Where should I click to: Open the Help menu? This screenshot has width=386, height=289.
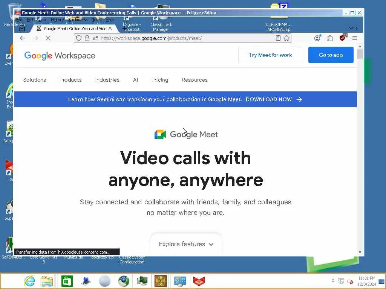pyautogui.click(x=110, y=20)
